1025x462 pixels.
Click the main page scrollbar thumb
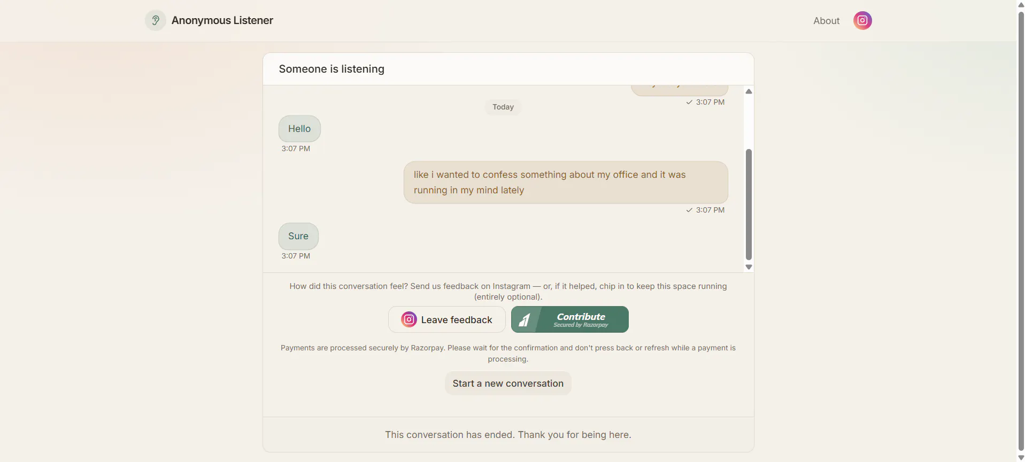(x=1021, y=231)
